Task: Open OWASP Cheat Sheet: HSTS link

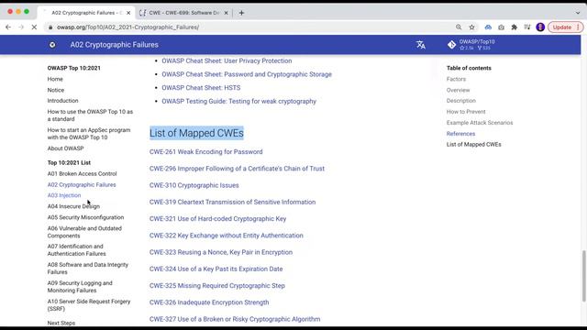Action: click(x=201, y=88)
